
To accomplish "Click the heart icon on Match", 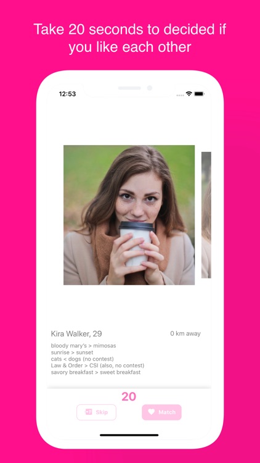I will [151, 412].
